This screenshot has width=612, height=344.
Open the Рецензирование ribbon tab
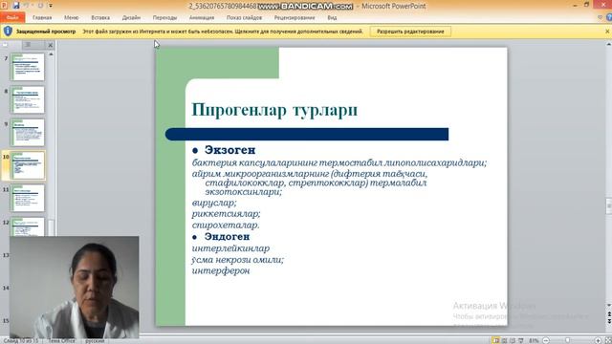[295, 17]
